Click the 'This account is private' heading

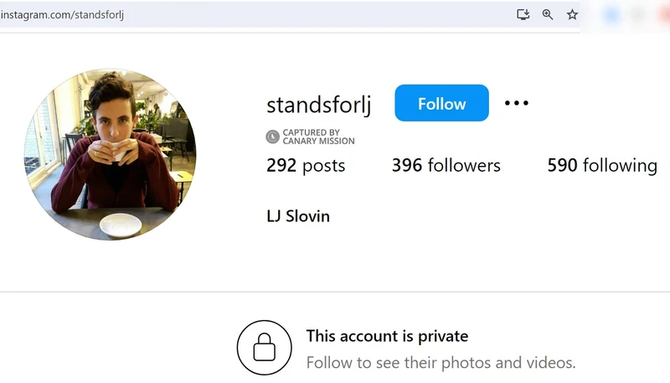pyautogui.click(x=387, y=336)
